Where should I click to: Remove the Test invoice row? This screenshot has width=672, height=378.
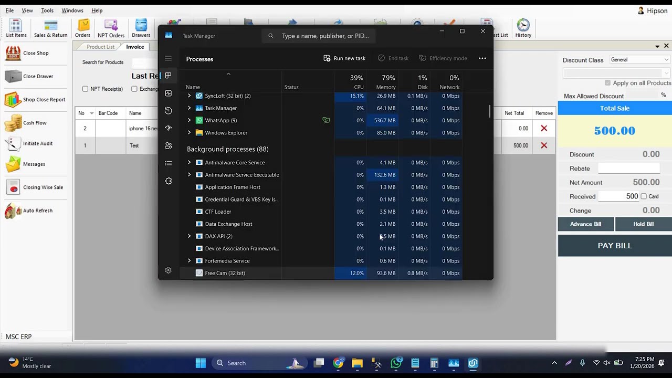[544, 145]
